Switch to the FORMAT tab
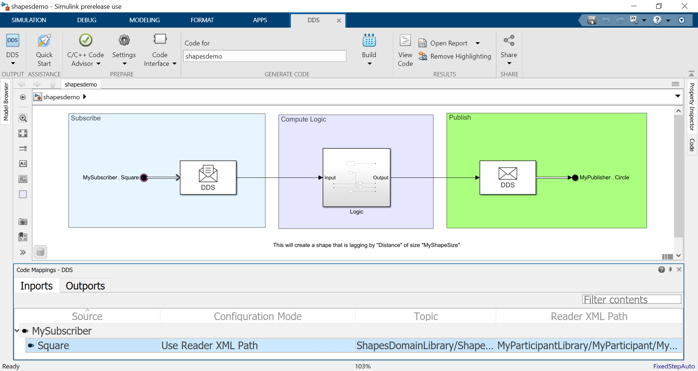The width and height of the screenshot is (698, 371). (202, 20)
